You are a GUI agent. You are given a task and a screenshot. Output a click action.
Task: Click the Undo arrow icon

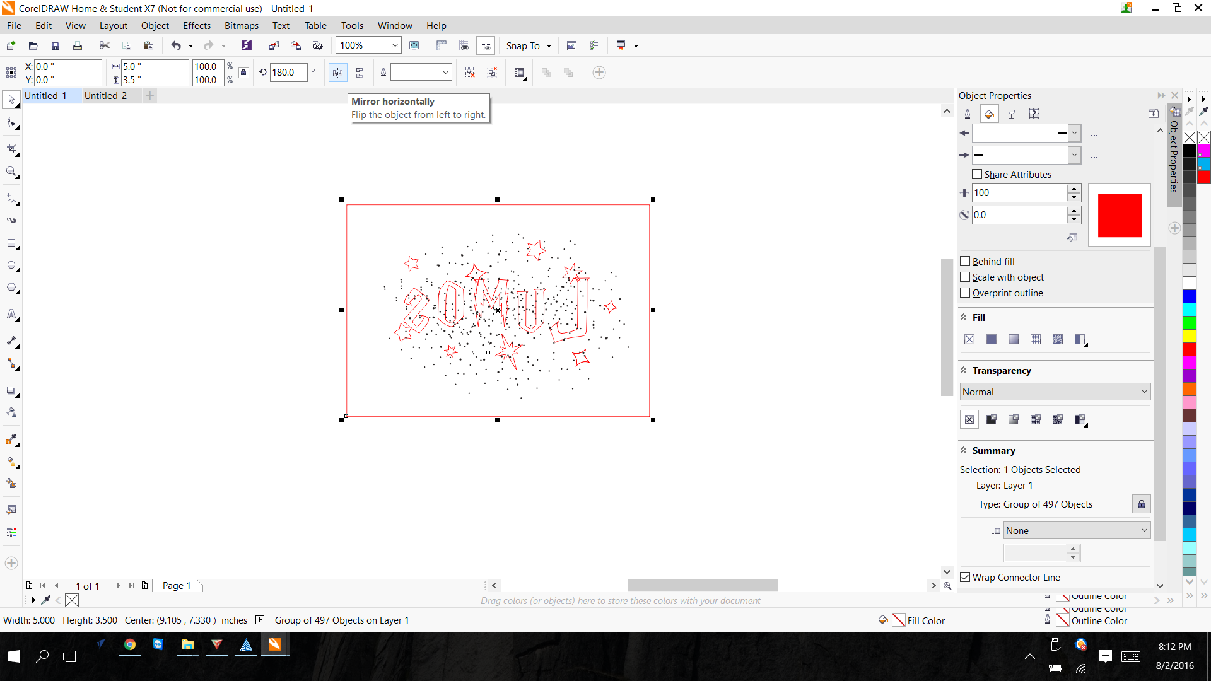[x=176, y=45]
